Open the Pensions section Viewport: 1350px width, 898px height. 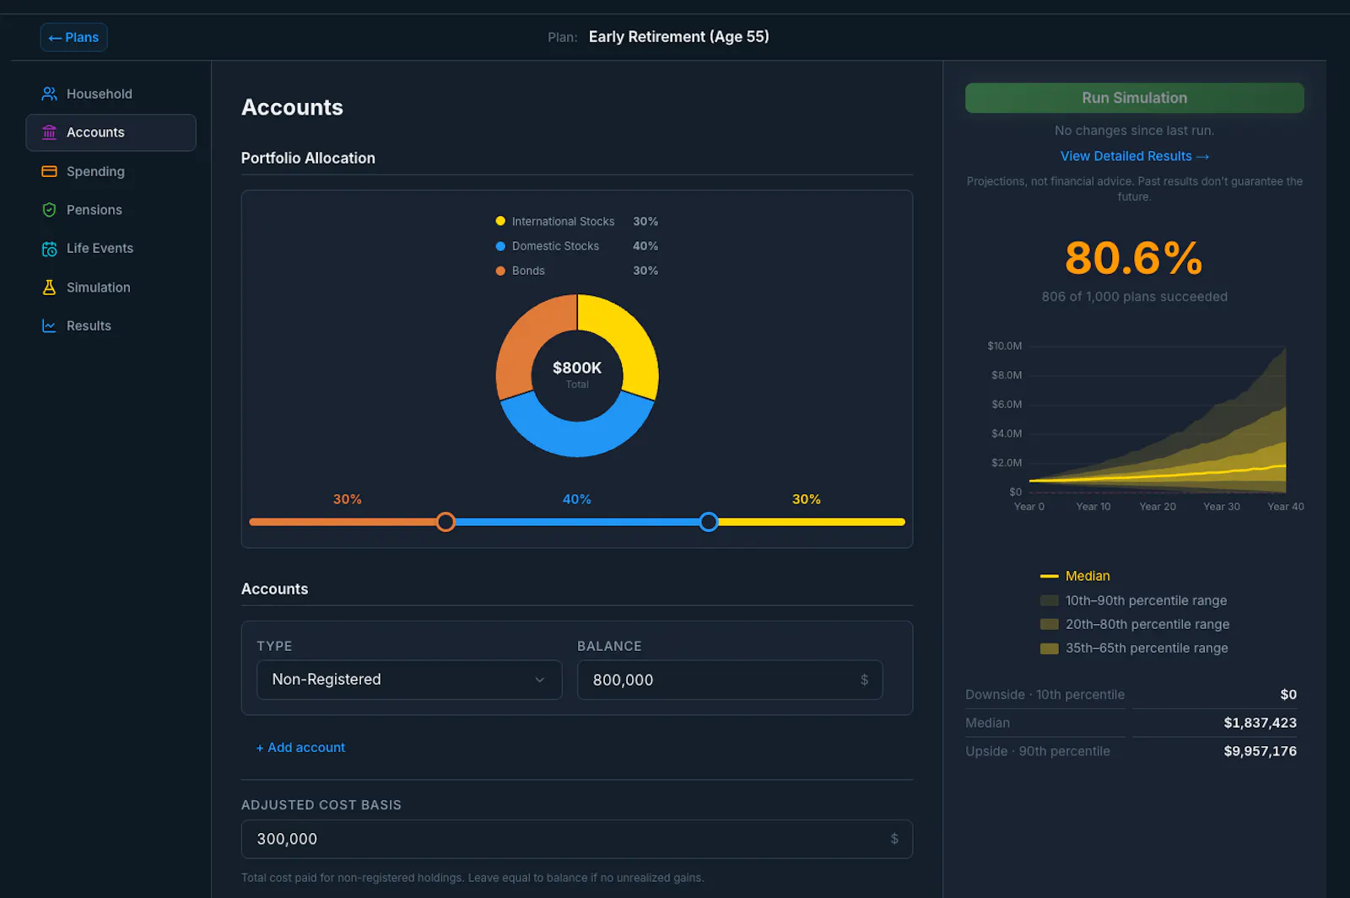(111, 210)
